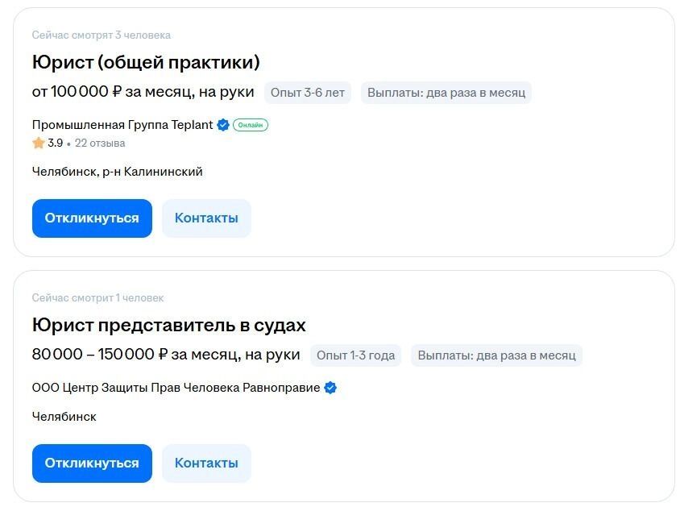Click the Опыт 1-3 года tag
This screenshot has height=507, width=680.
coord(355,355)
